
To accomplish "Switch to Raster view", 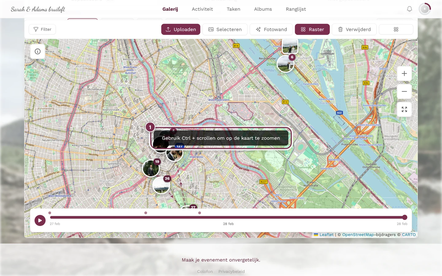I will pyautogui.click(x=312, y=29).
